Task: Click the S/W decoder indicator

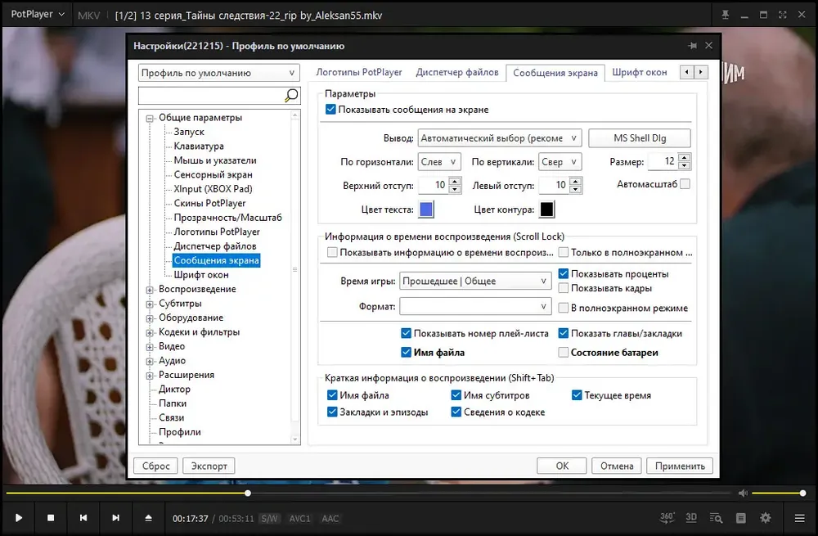Action: tap(269, 518)
